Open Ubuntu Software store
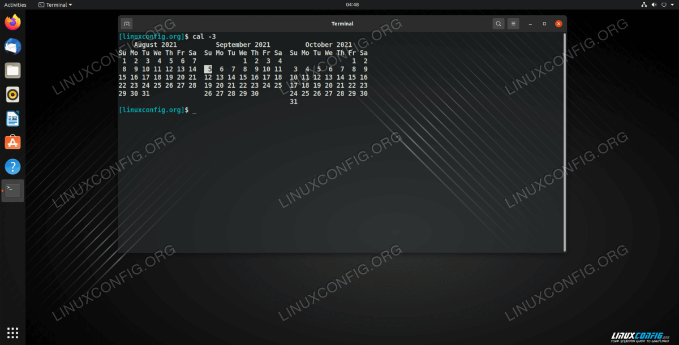 (12, 143)
